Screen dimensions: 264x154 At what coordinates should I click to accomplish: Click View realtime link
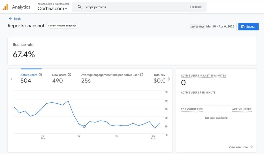pyautogui.click(x=241, y=147)
